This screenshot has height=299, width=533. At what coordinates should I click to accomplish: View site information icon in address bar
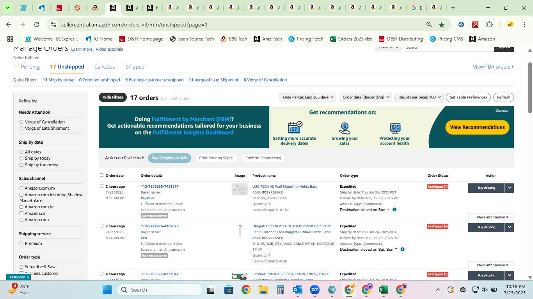pyautogui.click(x=53, y=25)
